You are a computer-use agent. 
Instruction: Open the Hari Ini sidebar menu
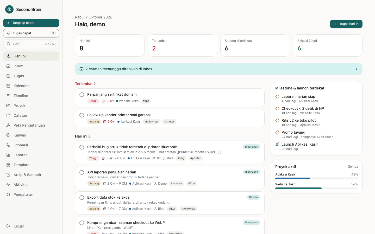tap(31, 56)
